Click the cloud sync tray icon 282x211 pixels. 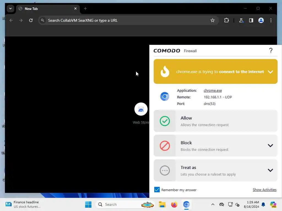point(222,204)
